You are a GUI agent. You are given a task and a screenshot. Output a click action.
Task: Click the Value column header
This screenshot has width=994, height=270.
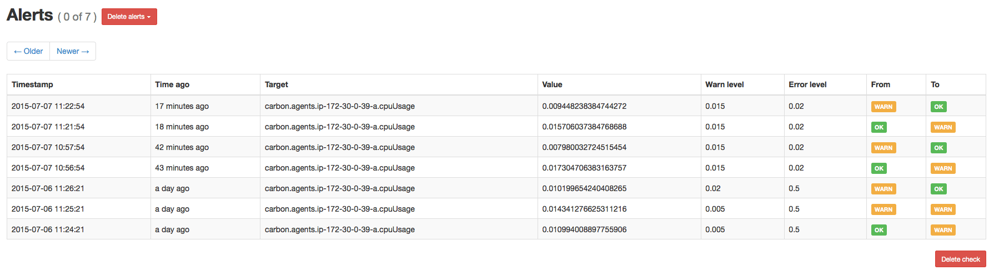pyautogui.click(x=552, y=84)
